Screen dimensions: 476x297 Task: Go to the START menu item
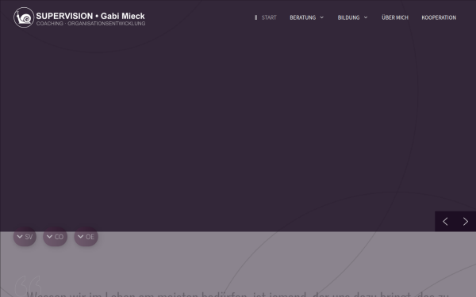pyautogui.click(x=269, y=17)
